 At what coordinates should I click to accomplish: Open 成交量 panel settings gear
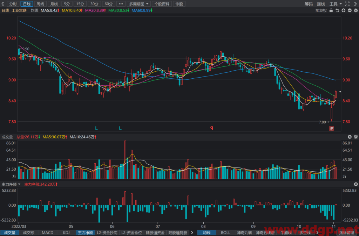click(356, 137)
